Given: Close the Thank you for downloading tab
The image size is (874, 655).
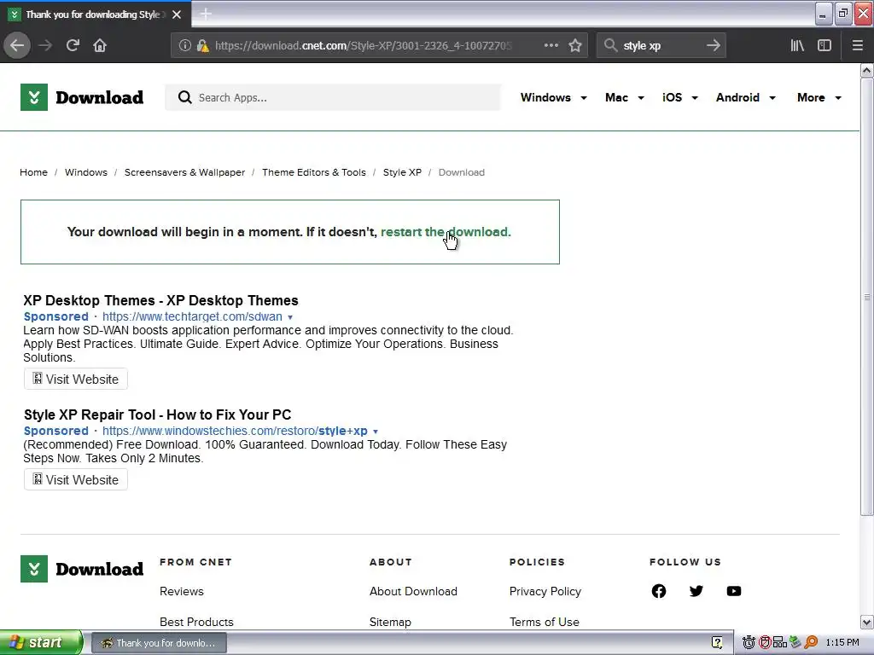Looking at the screenshot, I should (177, 14).
